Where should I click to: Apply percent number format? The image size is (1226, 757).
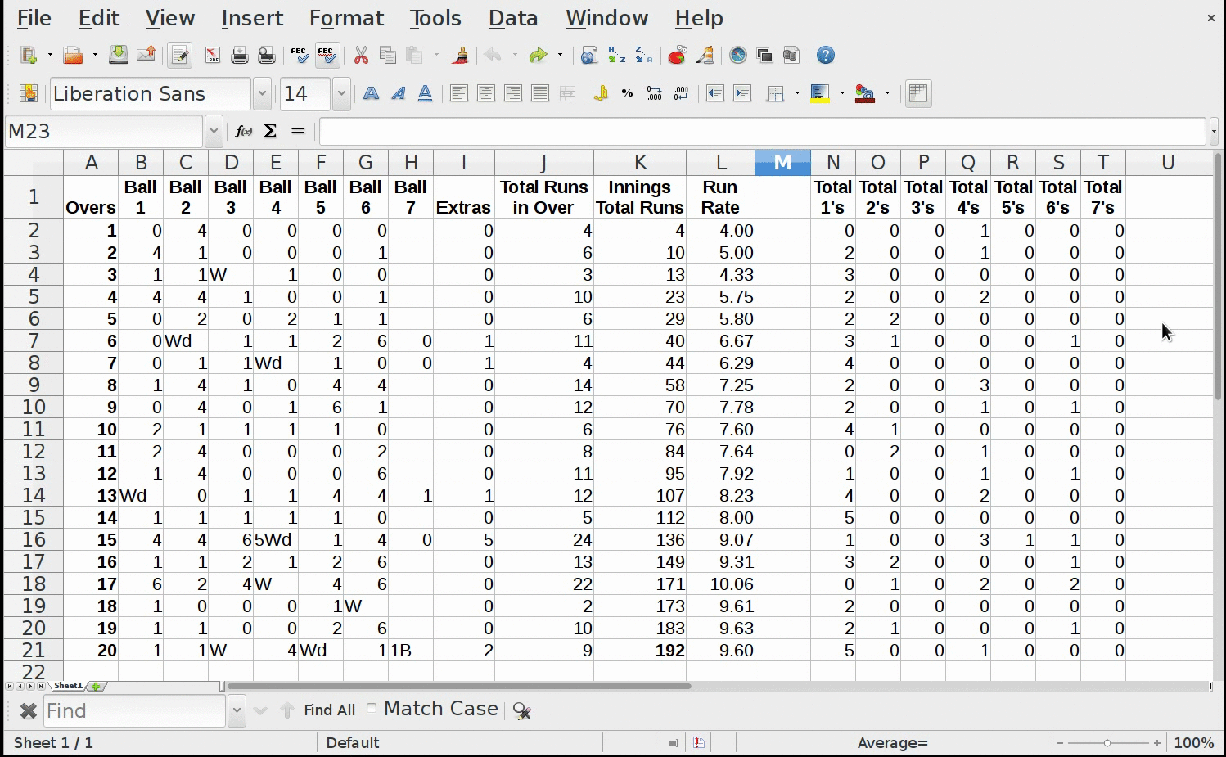tap(627, 94)
